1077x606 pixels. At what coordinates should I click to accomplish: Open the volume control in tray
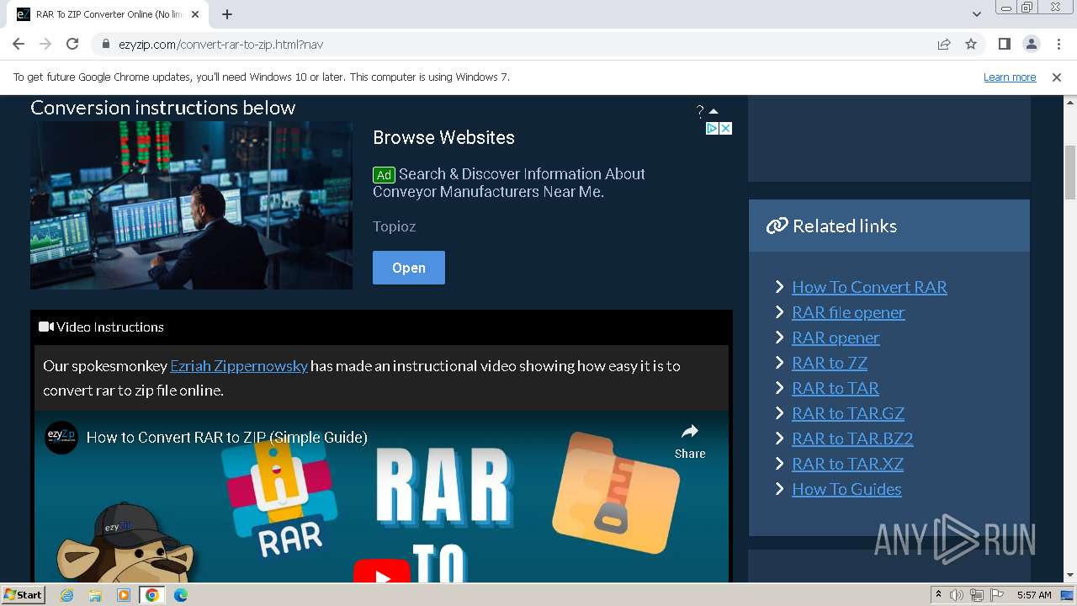[x=956, y=595]
